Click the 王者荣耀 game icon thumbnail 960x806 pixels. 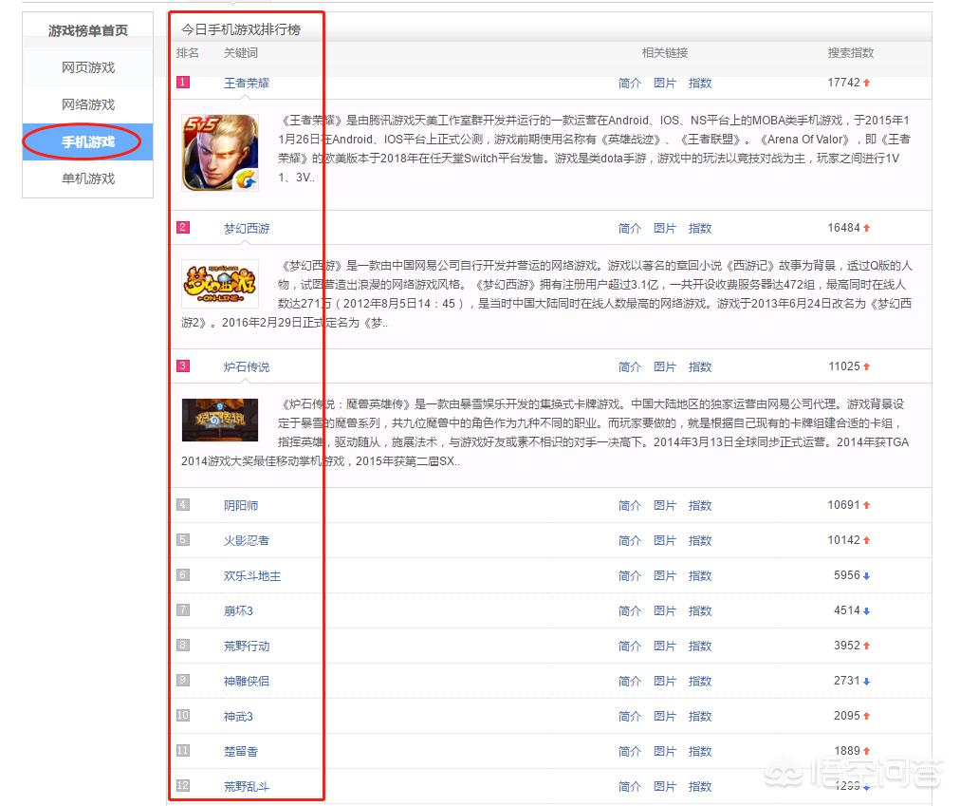pyautogui.click(x=220, y=153)
